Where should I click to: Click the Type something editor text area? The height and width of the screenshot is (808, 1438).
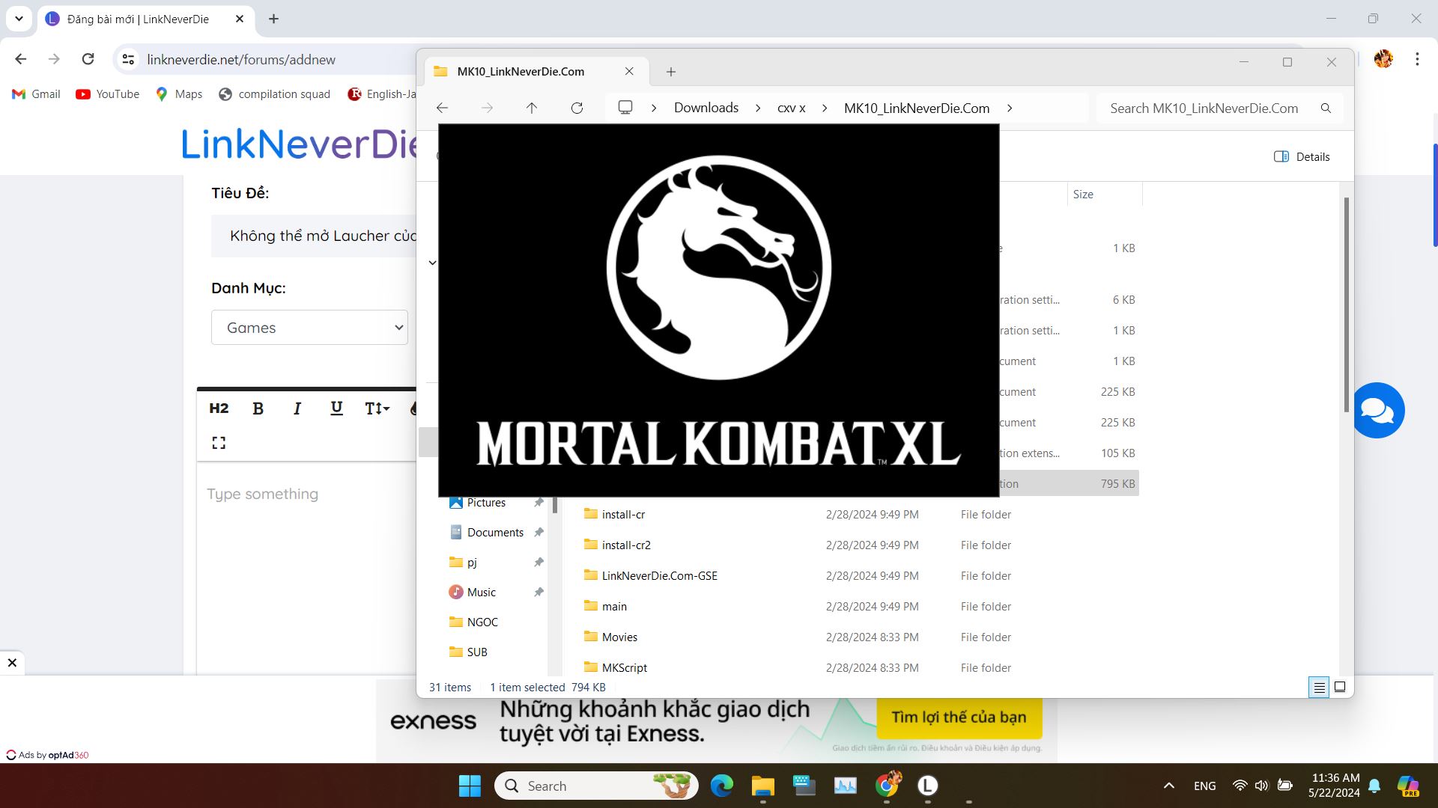(x=261, y=493)
